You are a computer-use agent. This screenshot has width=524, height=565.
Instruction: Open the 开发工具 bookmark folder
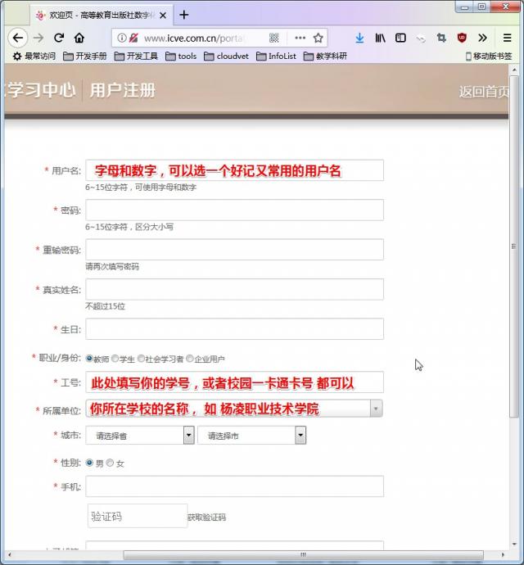click(x=136, y=56)
